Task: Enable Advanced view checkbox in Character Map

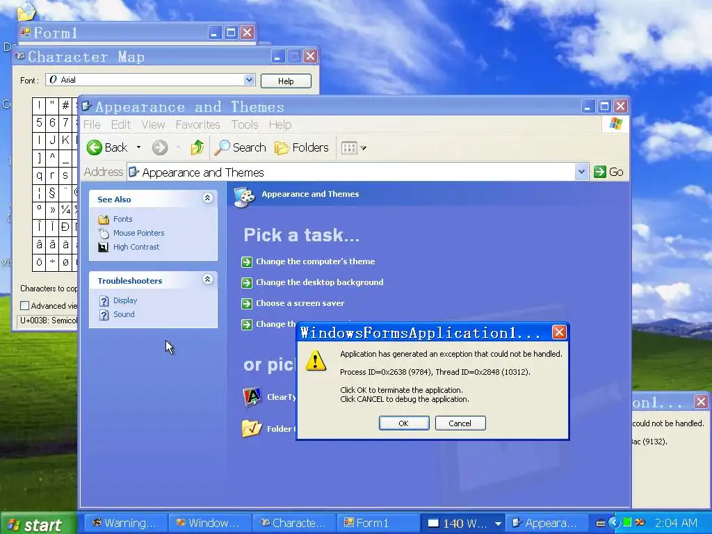Action: pyautogui.click(x=25, y=306)
